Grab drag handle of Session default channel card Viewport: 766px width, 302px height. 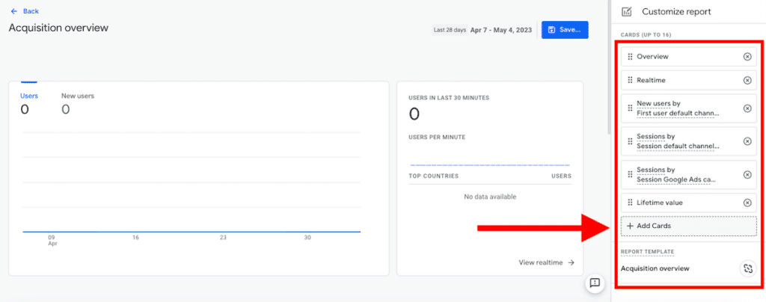click(x=630, y=141)
